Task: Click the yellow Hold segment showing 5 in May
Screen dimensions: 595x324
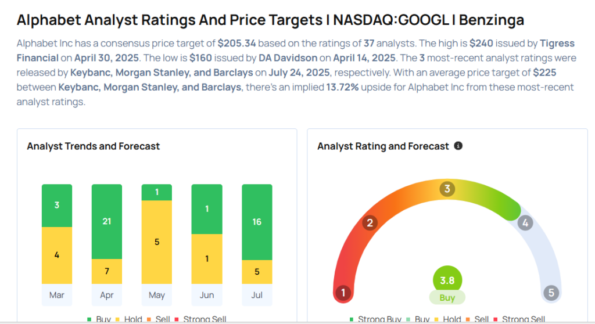Action: pyautogui.click(x=157, y=242)
